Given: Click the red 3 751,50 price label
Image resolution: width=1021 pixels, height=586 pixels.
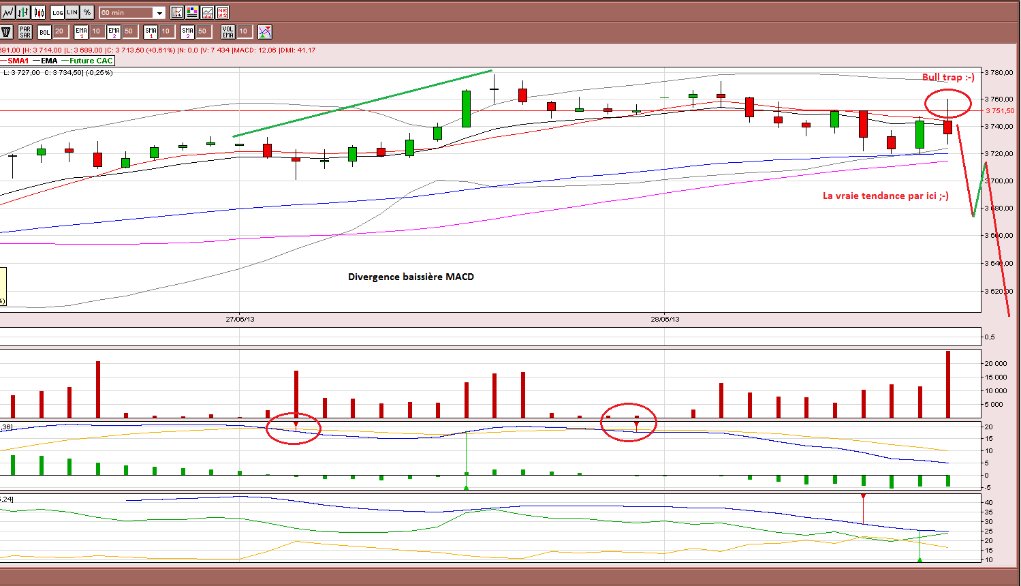Looking at the screenshot, I should click(x=1000, y=110).
